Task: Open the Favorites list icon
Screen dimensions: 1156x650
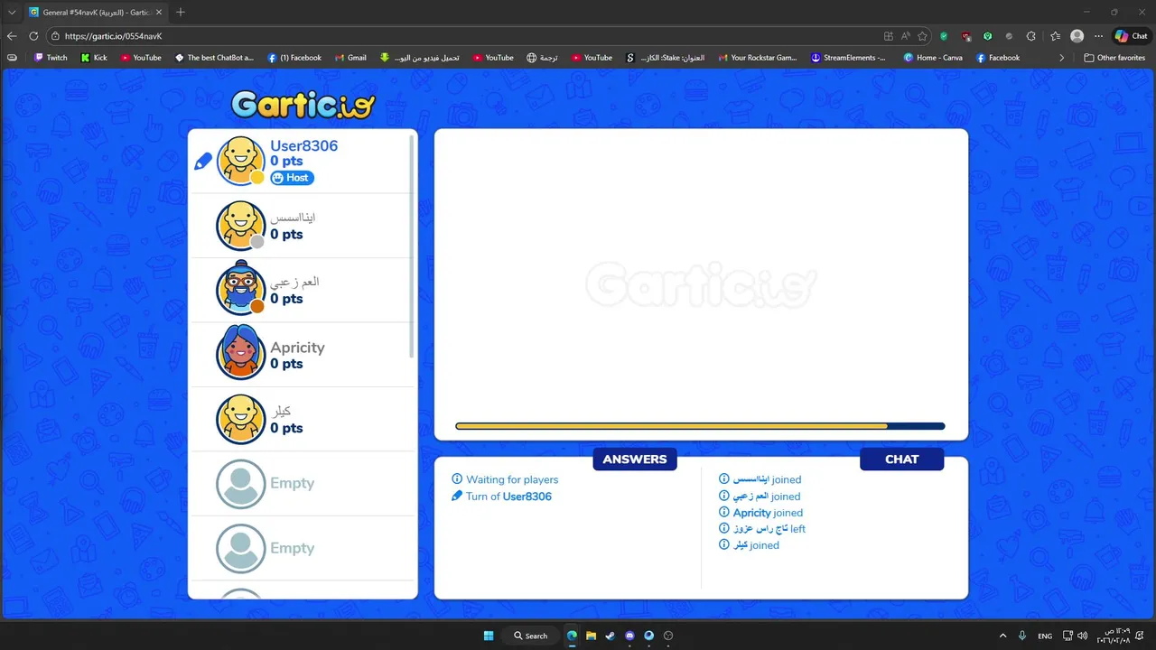Action: click(1055, 36)
